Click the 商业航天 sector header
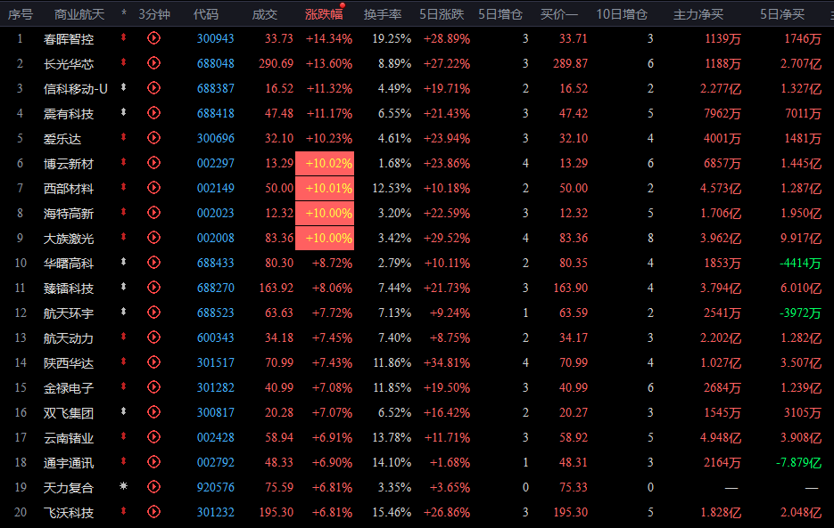The height and width of the screenshot is (528, 834). coord(79,14)
